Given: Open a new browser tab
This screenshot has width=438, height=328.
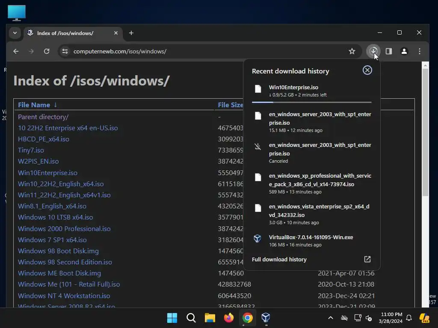Looking at the screenshot, I should coord(131,33).
